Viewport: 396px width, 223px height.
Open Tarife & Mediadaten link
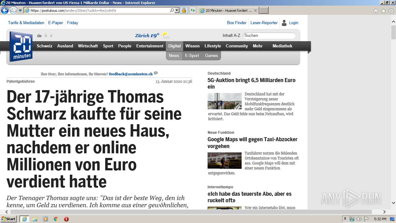coord(26,23)
